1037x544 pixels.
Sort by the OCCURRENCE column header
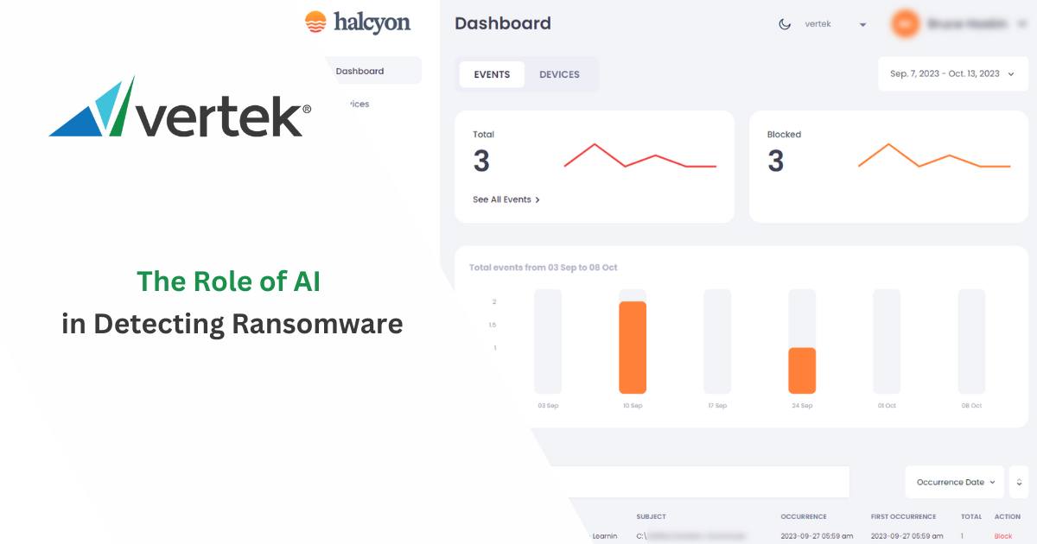pos(804,516)
